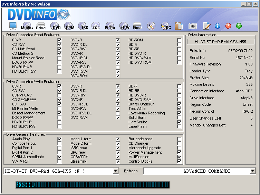260x195 pixels.
Task: Click the camera screenshot icon
Action: point(193,26)
